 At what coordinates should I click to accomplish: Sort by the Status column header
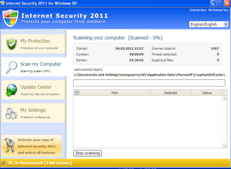[207, 93]
